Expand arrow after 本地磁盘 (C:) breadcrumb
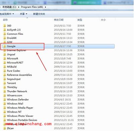Viewport: 134px width, 131px height. [x=18, y=7]
